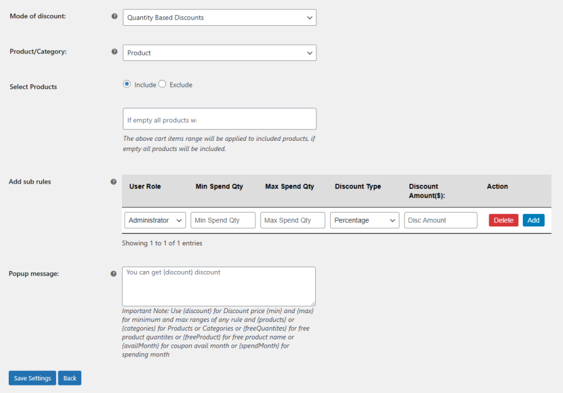Click the select products search field
This screenshot has height=393, width=563.
point(220,119)
